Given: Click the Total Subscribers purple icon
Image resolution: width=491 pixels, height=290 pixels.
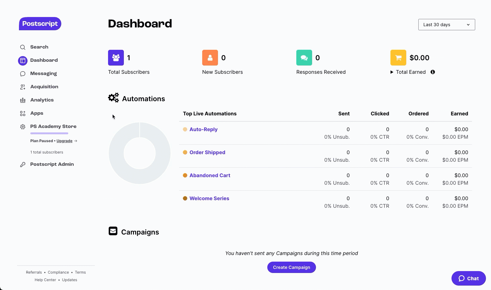Looking at the screenshot, I should (116, 58).
